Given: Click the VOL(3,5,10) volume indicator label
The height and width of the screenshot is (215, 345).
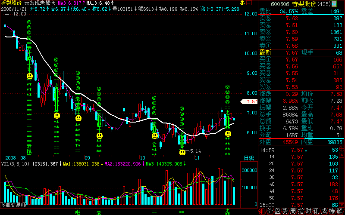Looking at the screenshot, I should click(15, 164).
